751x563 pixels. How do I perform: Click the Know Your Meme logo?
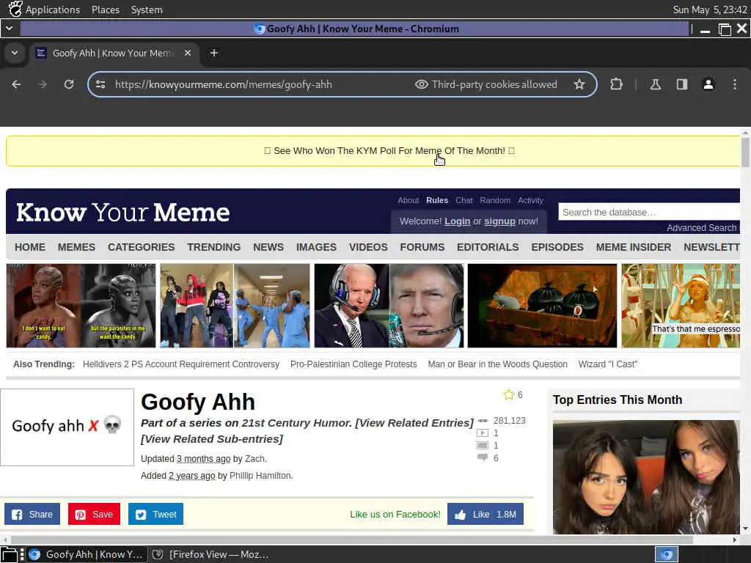click(x=122, y=212)
